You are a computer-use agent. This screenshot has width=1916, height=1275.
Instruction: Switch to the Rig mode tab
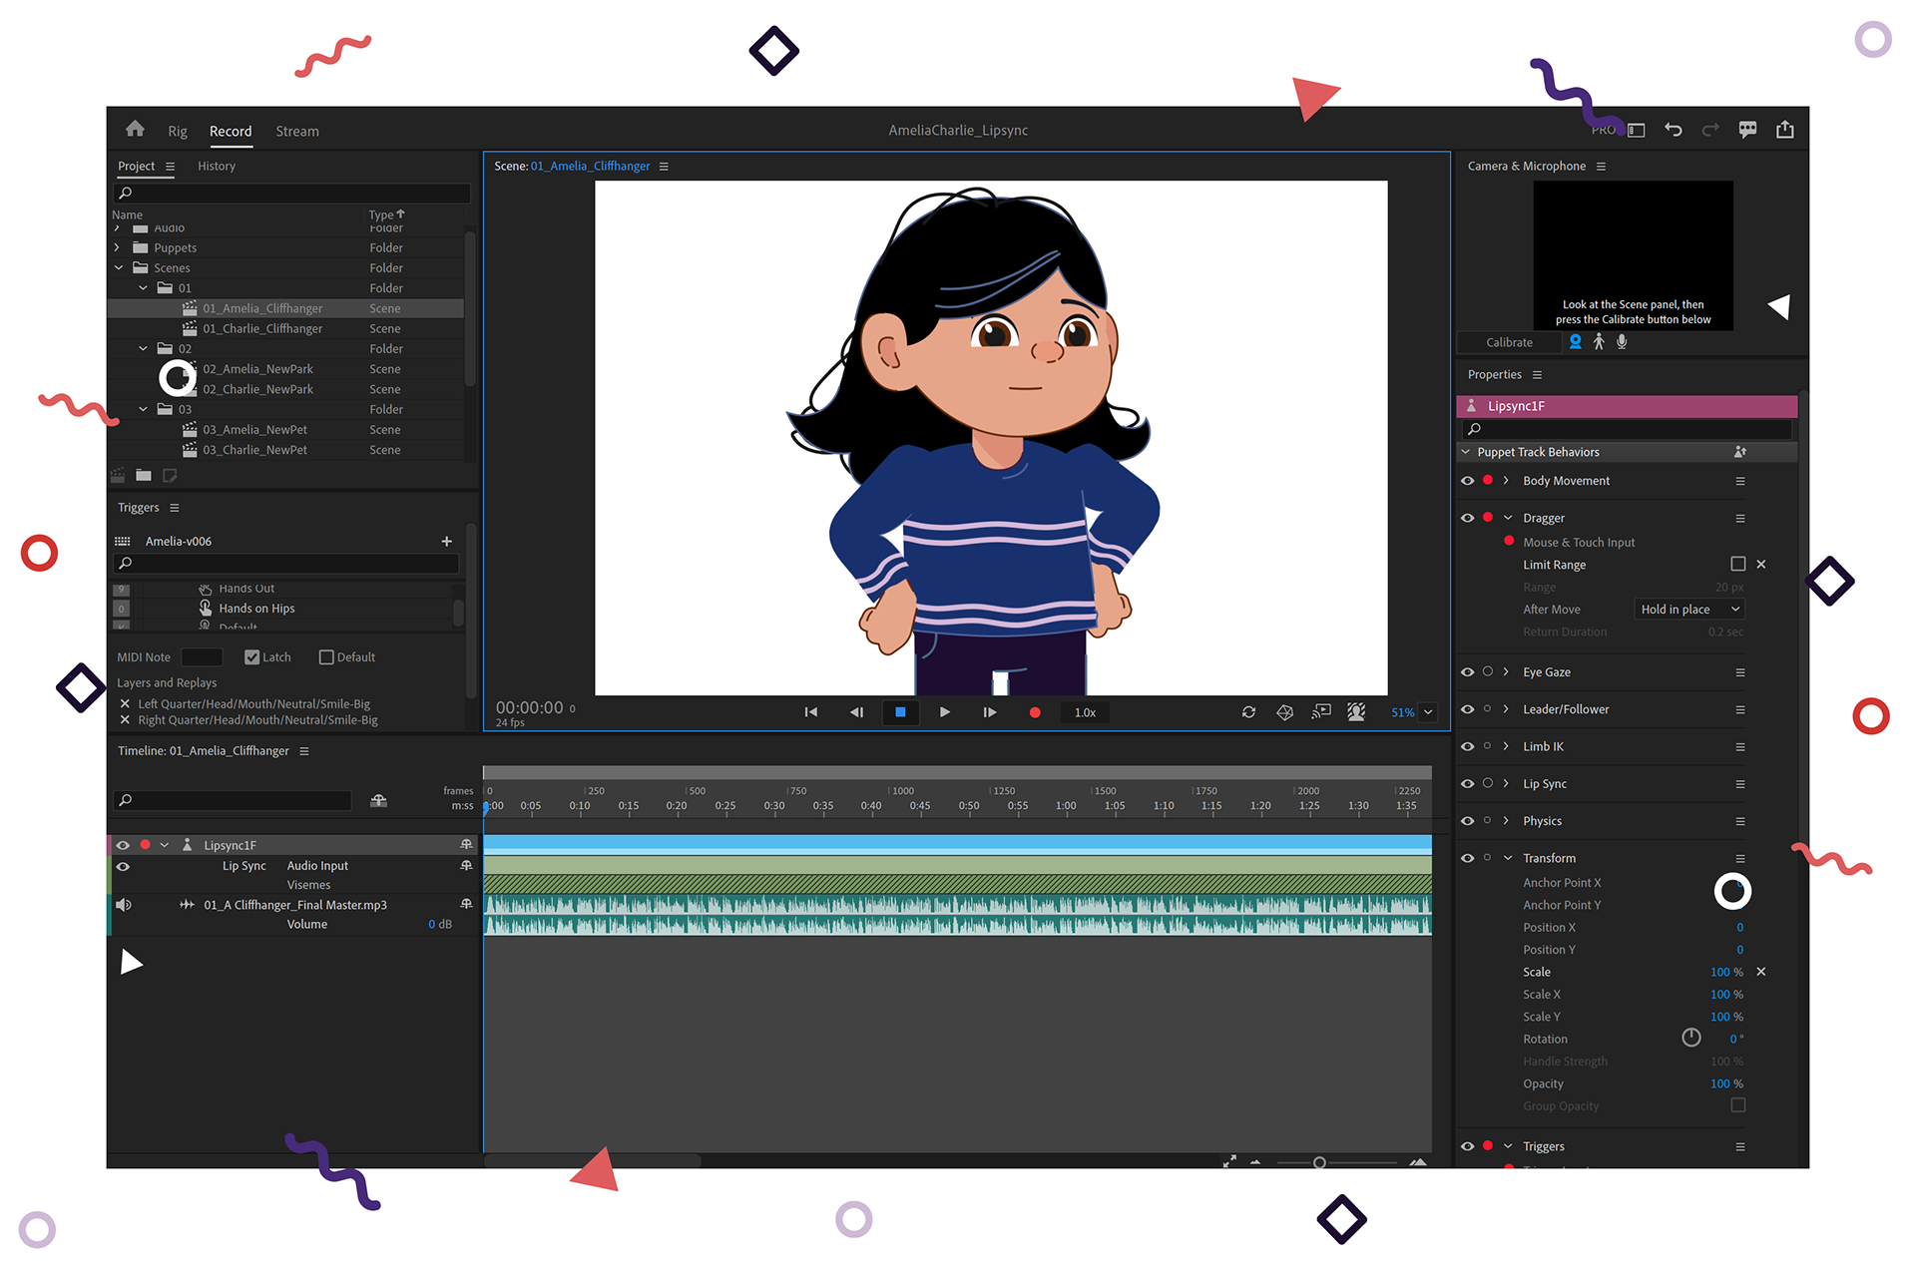pos(178,131)
